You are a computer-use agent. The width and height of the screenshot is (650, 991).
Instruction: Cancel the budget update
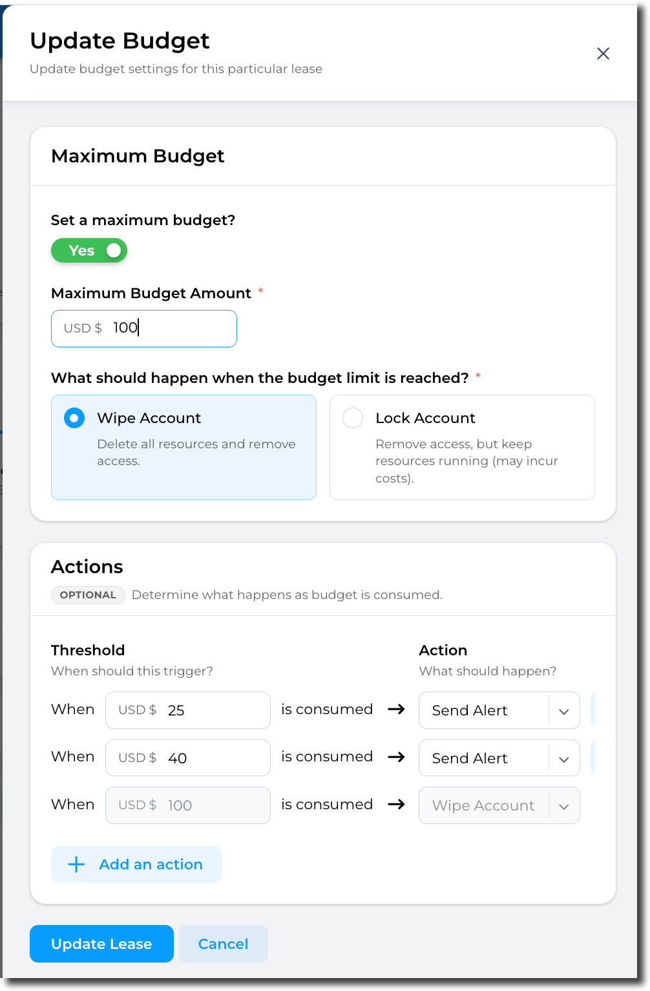coord(223,944)
